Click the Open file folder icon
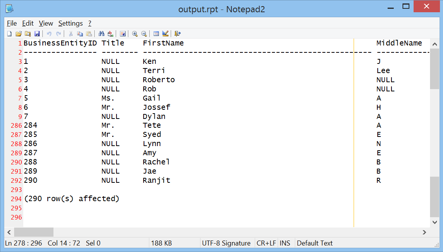 point(19,34)
